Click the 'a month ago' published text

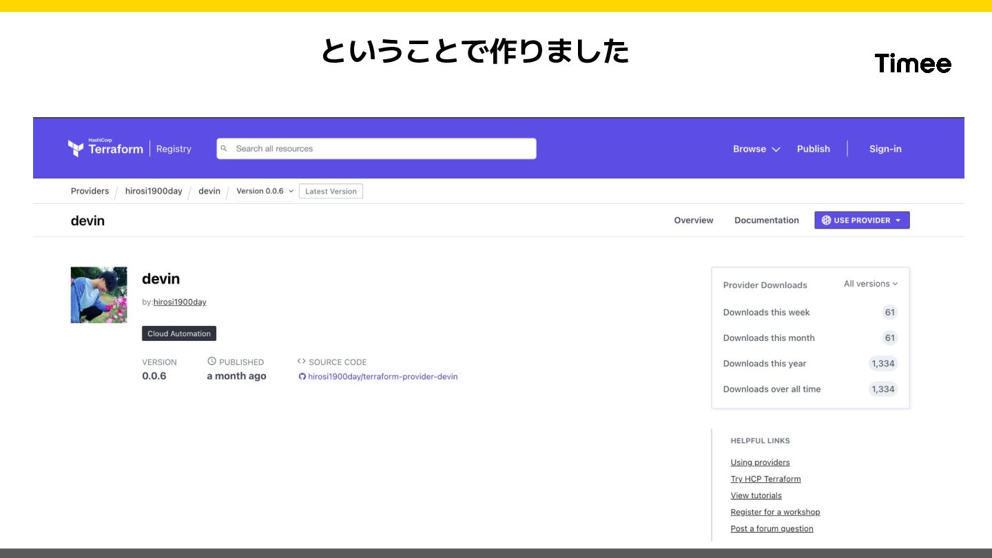pyautogui.click(x=236, y=376)
